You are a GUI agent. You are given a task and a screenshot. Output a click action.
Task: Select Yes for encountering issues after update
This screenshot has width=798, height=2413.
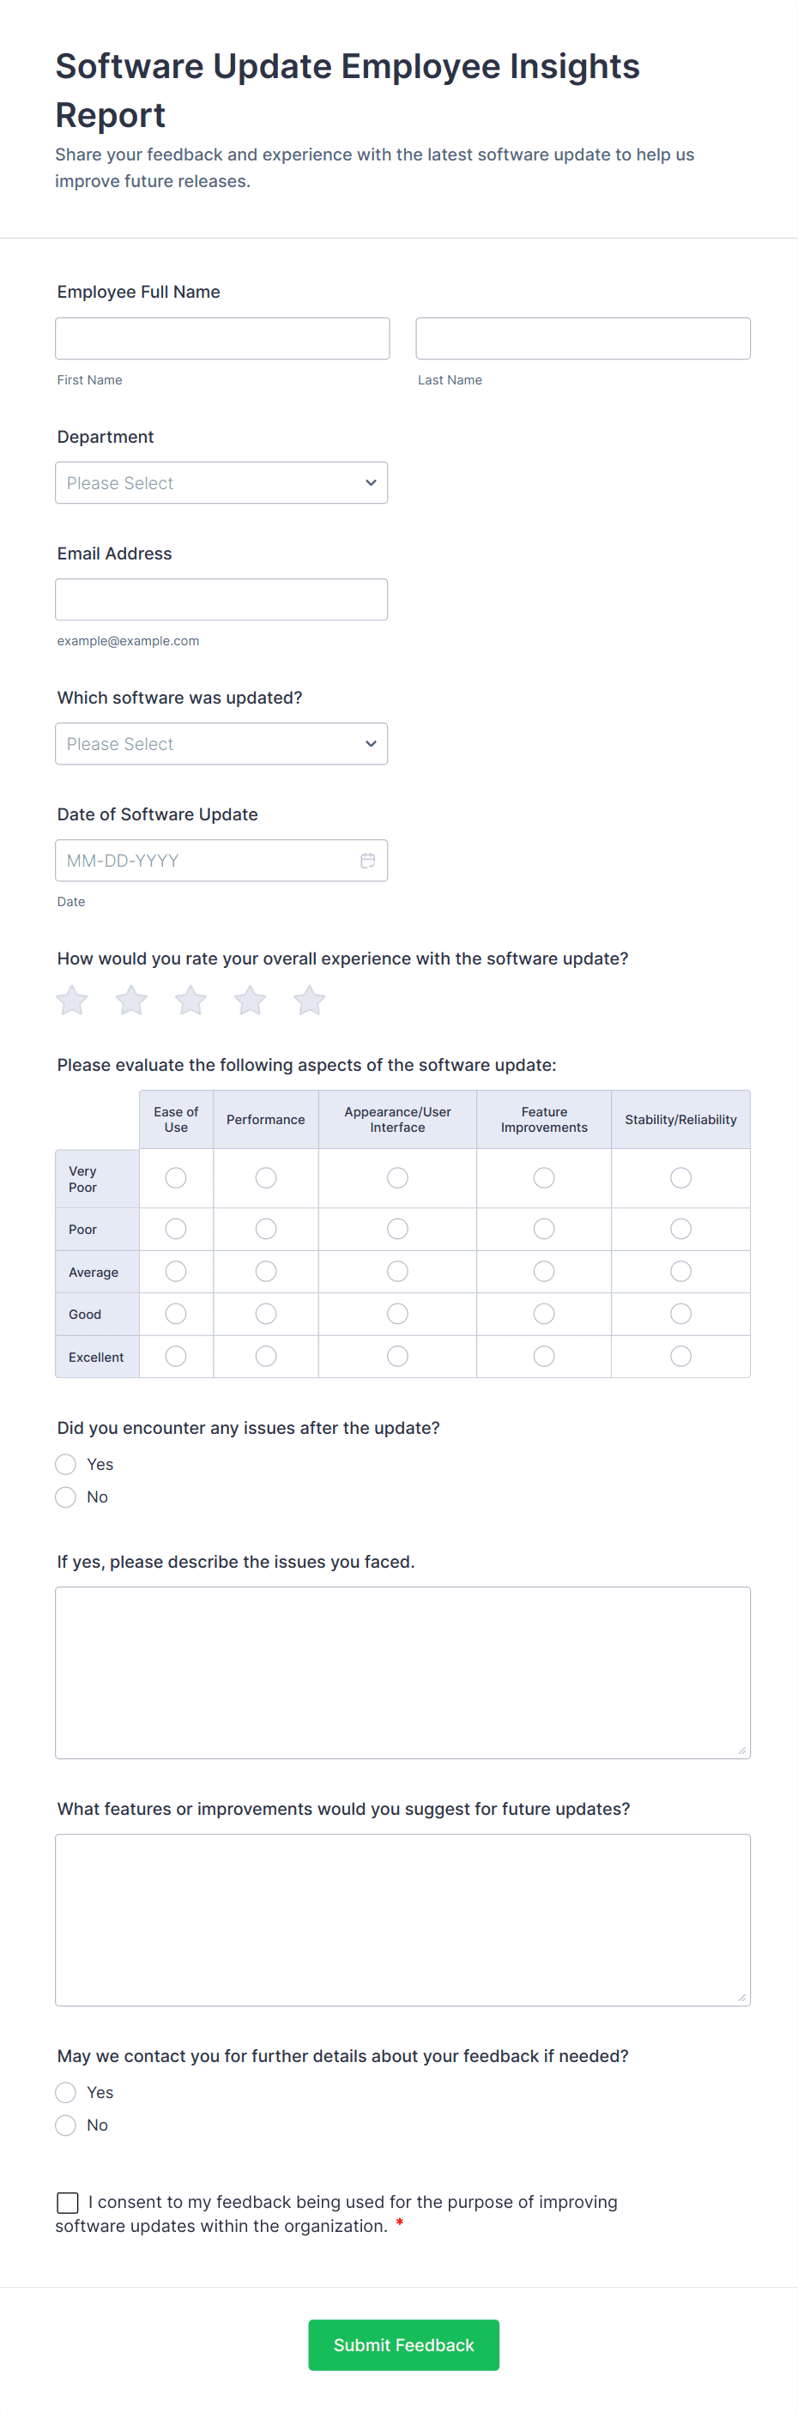(x=65, y=1463)
